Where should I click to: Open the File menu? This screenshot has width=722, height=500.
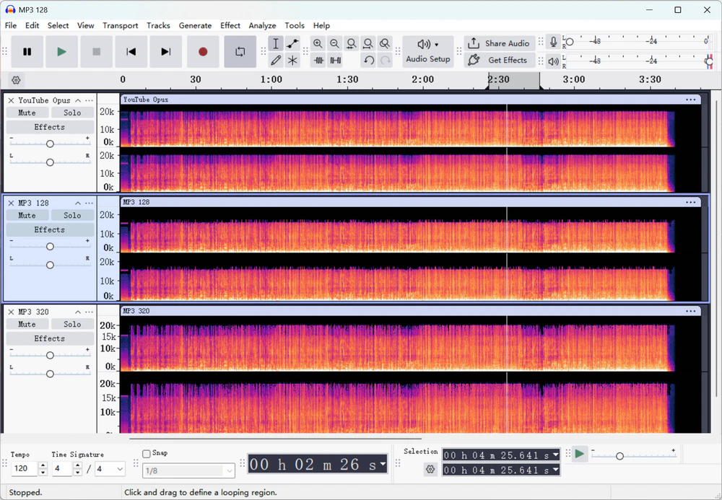11,25
